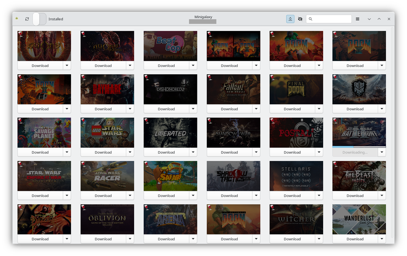Click wine icon on The Beast Inside

point(335,164)
